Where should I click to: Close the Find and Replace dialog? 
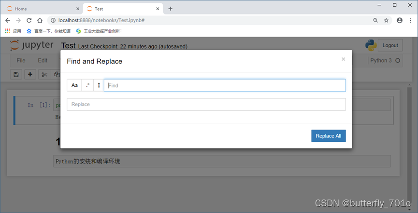(344, 59)
